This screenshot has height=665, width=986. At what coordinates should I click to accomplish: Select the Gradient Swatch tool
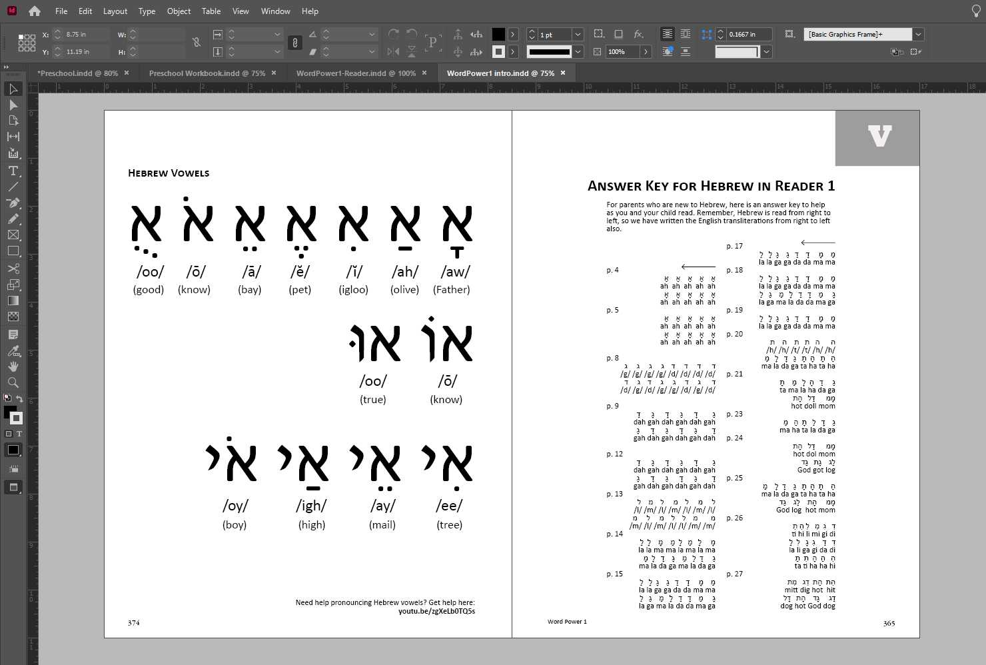point(13,301)
